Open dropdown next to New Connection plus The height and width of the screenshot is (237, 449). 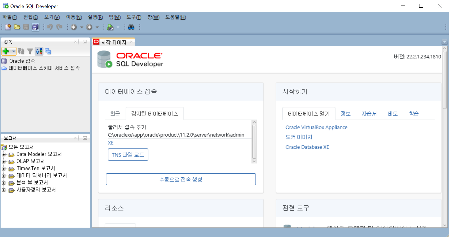click(x=13, y=51)
